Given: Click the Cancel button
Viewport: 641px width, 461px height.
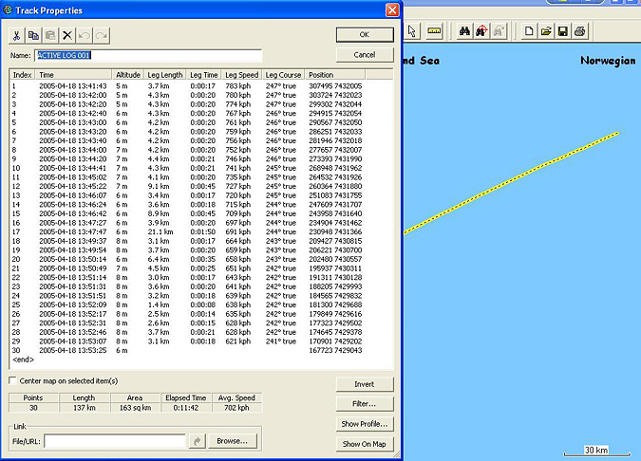Looking at the screenshot, I should pyautogui.click(x=365, y=55).
